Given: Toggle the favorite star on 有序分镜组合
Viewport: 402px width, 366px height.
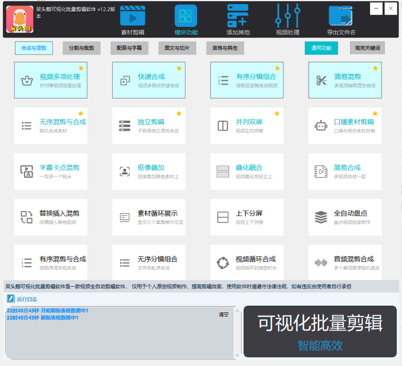Looking at the screenshot, I should coord(277,68).
